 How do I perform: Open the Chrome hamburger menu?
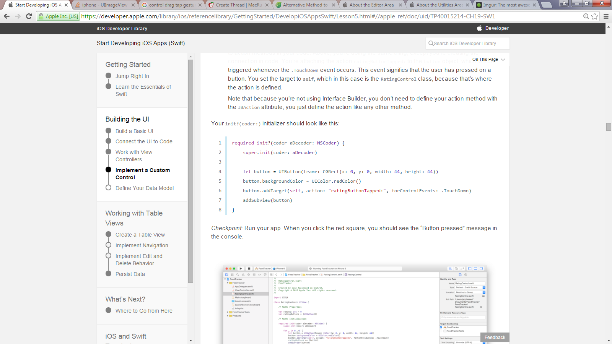click(606, 16)
